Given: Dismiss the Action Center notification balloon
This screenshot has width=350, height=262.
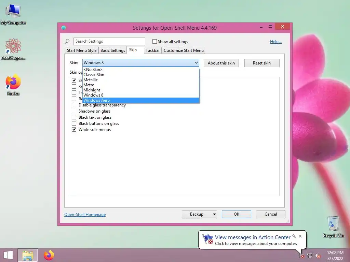Looking at the screenshot, I should (300, 236).
